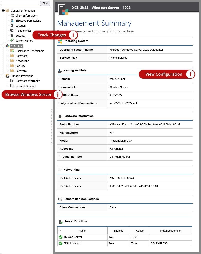Click the Effective Permissions icon

coord(12,20)
